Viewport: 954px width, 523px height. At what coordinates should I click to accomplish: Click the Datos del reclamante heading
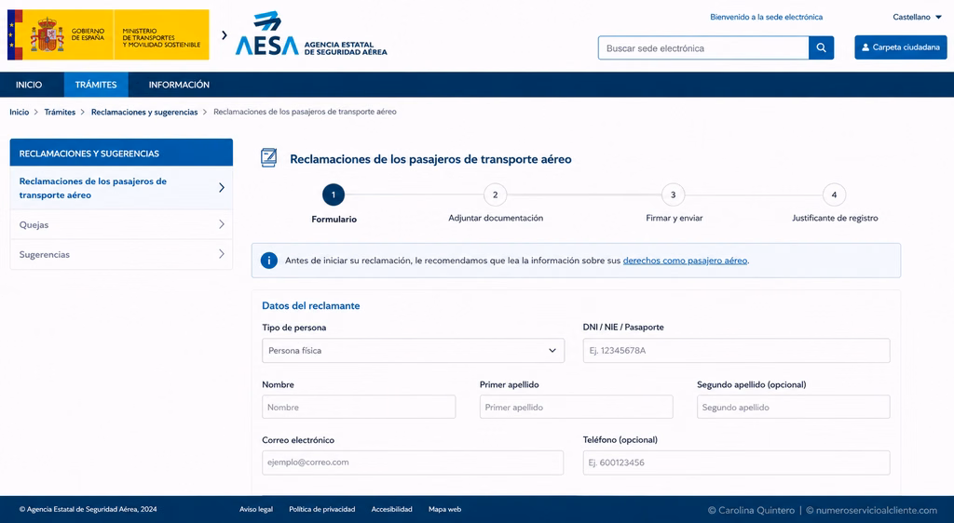pos(311,305)
